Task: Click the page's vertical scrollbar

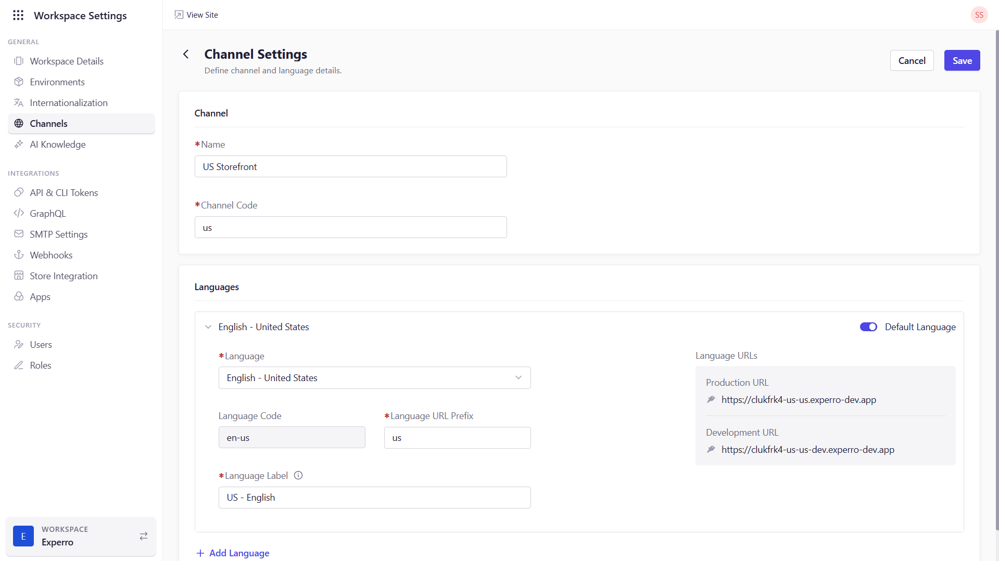Action: [x=996, y=281]
